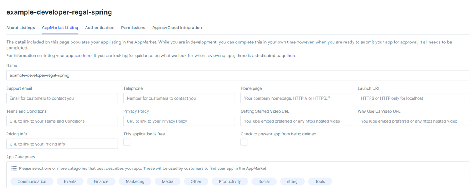The width and height of the screenshot is (472, 191).
Task: Click into the Launch URI field
Action: pos(413,98)
